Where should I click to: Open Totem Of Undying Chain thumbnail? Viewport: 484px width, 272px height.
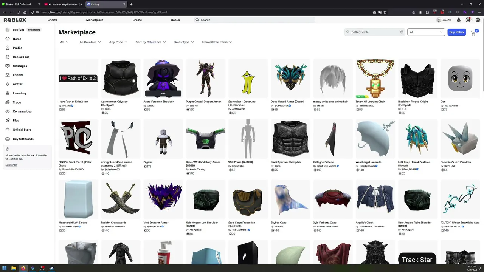click(375, 78)
